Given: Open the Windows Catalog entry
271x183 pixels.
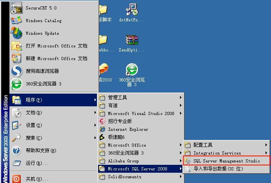Looking at the screenshot, I should tap(43, 21).
